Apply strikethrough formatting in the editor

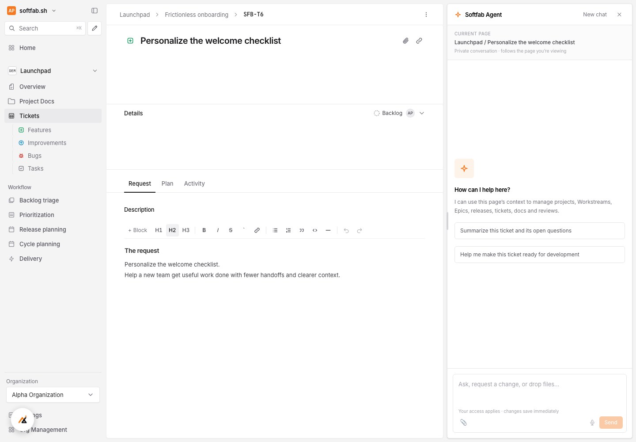coord(231,230)
